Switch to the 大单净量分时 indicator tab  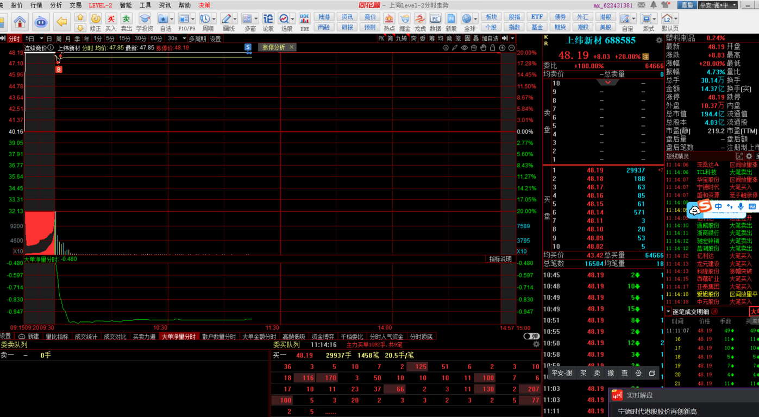pos(178,337)
